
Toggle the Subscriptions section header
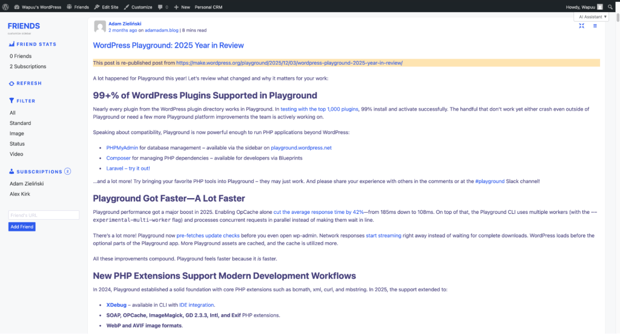39,172
